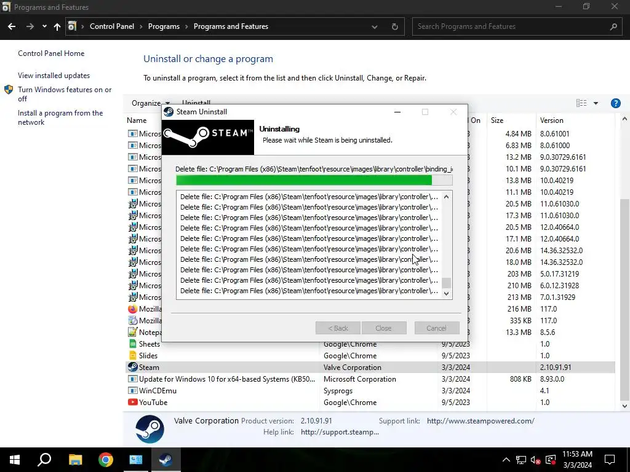Click the muted volume tray icon

(535, 460)
